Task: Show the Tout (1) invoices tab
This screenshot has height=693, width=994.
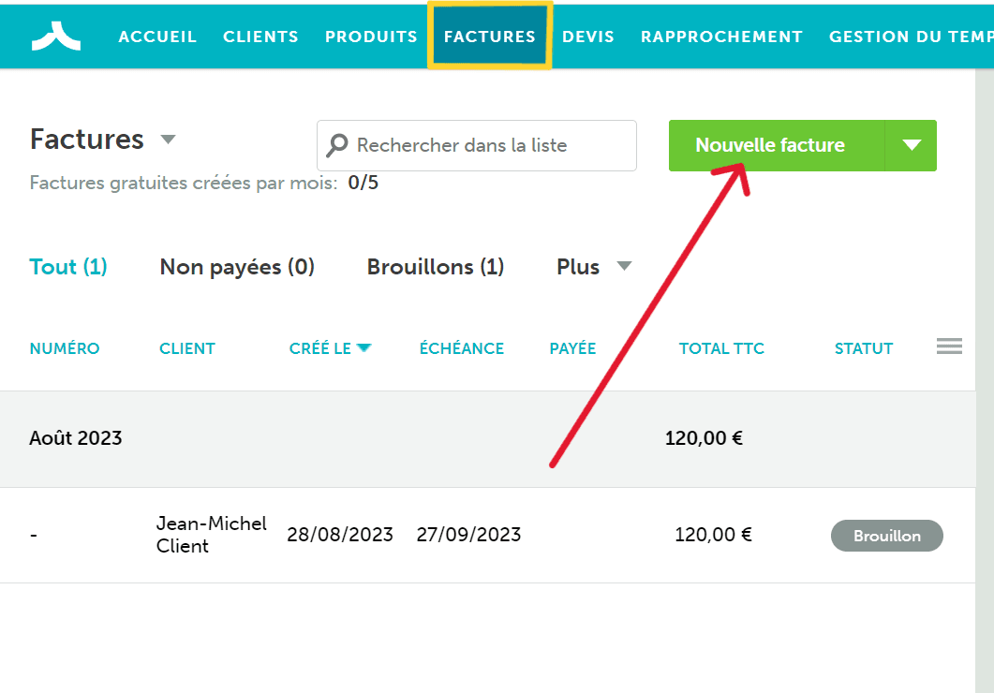Action: (x=67, y=267)
